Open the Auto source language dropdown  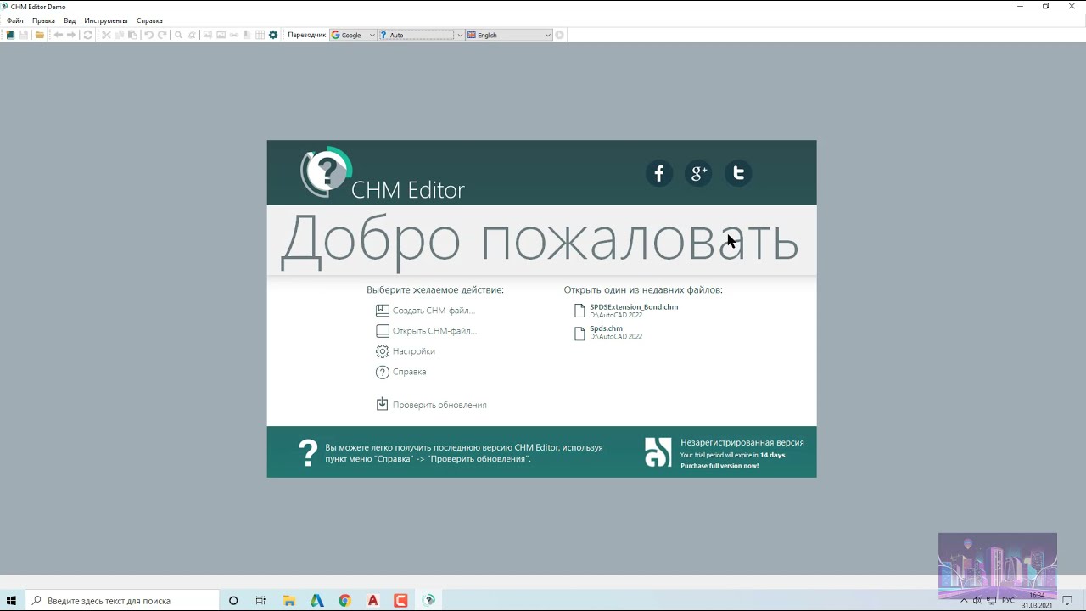pyautogui.click(x=421, y=35)
